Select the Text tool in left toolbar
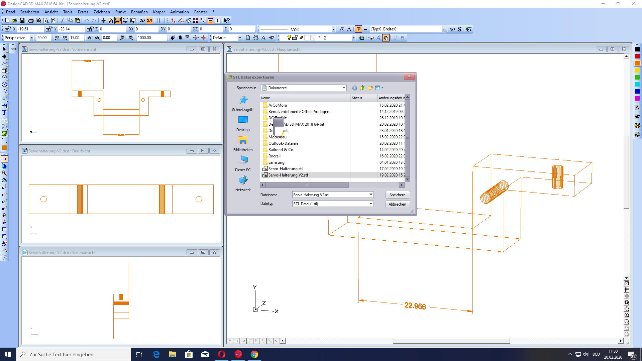642x361 pixels. coord(4,113)
